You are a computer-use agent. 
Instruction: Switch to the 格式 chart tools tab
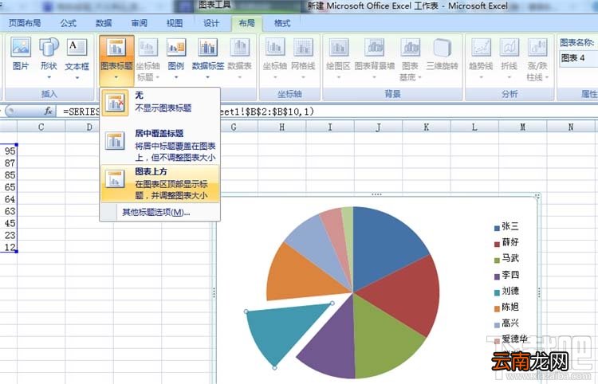[x=282, y=23]
